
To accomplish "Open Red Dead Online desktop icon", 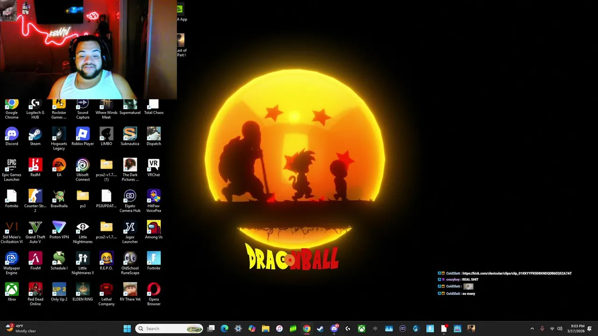I will (x=35, y=294).
